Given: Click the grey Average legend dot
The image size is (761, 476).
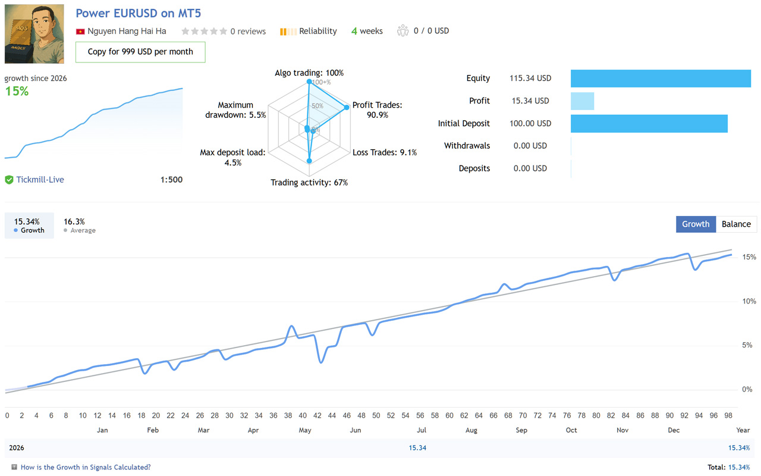Looking at the screenshot, I should click(x=65, y=230).
